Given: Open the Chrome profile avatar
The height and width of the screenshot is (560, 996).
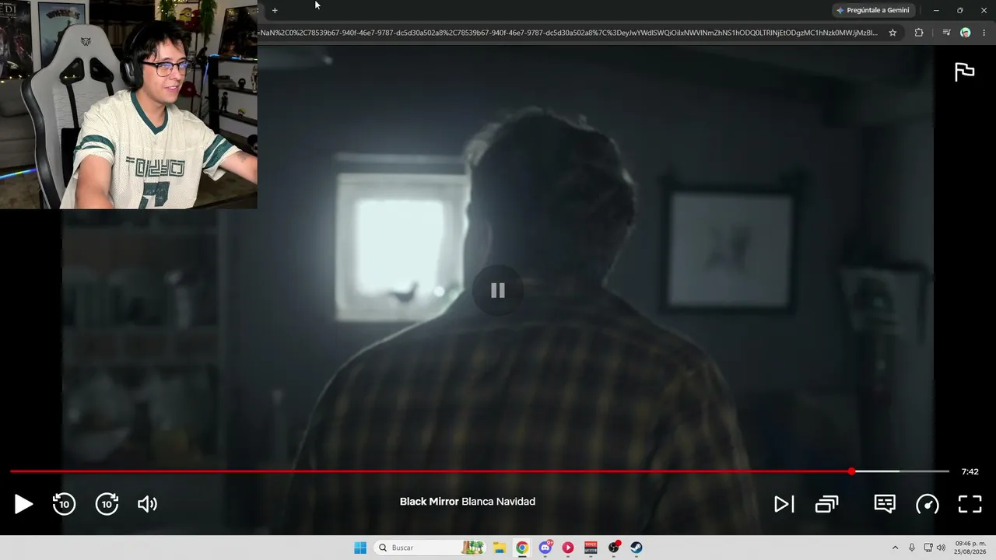Looking at the screenshot, I should [x=965, y=33].
